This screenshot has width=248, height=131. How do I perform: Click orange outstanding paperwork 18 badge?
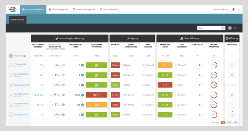(97, 105)
